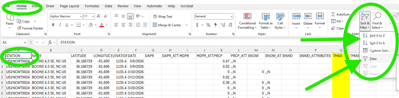399x98 pixels.
Task: Apply Accounting dollar number format
Action: tap(197, 25)
